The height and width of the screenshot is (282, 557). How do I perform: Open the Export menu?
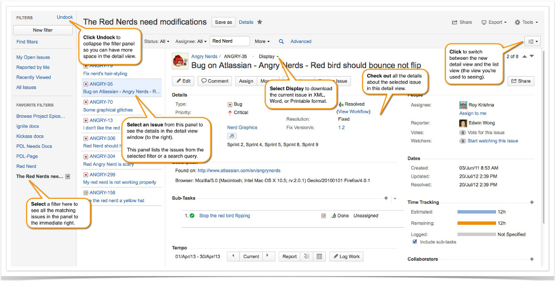click(494, 22)
